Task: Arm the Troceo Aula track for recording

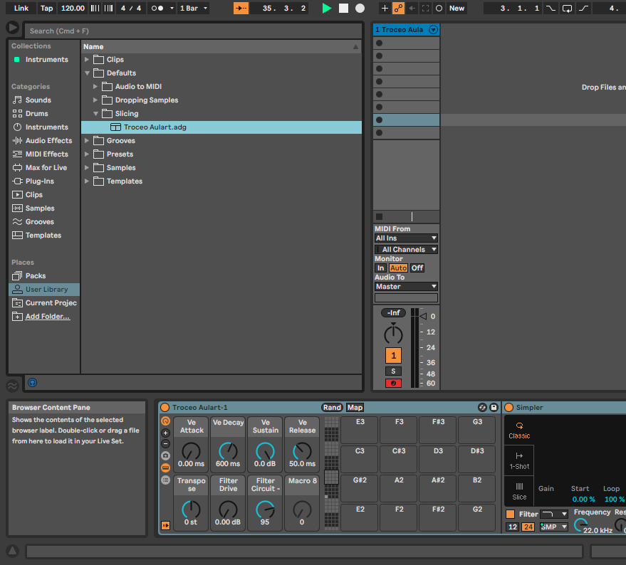Action: 393,383
